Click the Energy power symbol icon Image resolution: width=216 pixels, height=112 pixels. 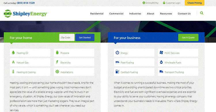(x=118, y=52)
